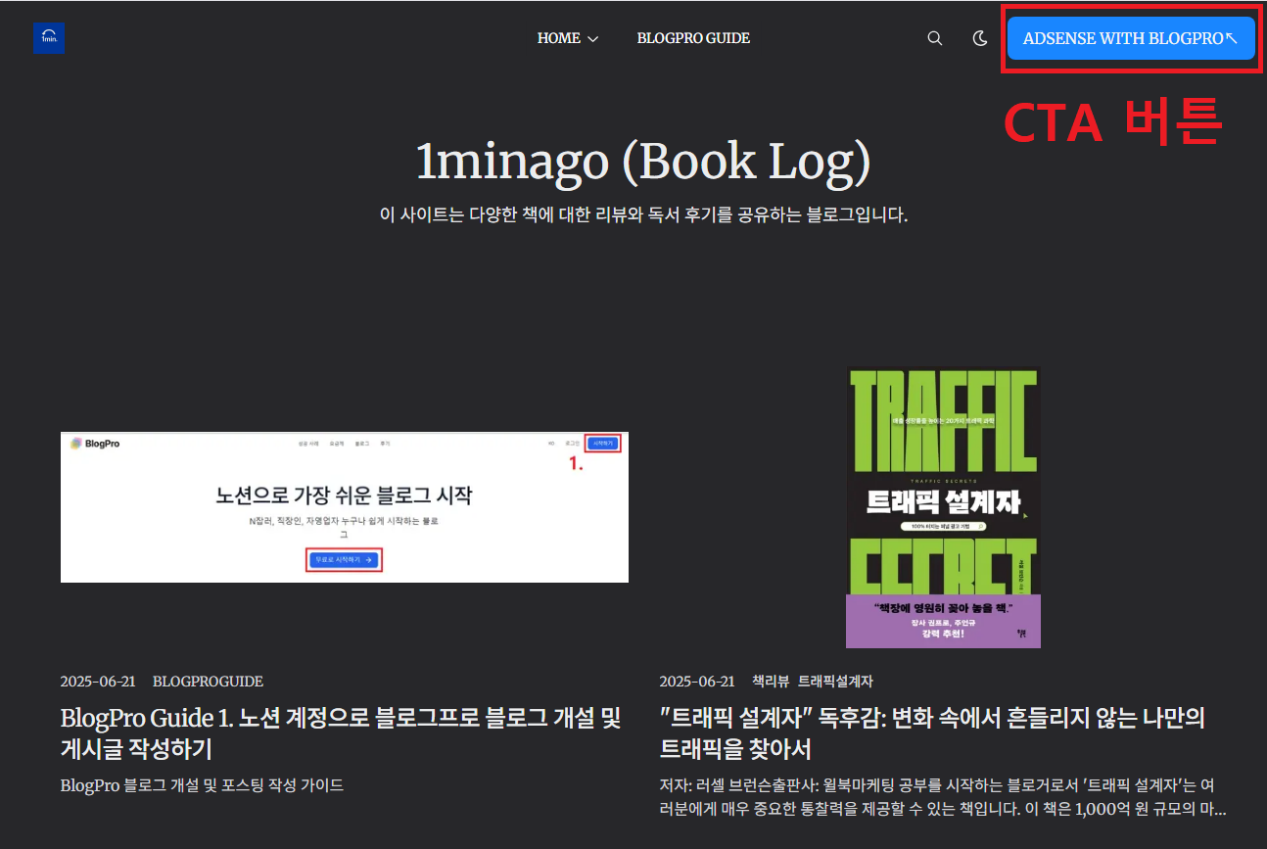The image size is (1267, 849).
Task: Select the BLOGPROGUIDE tag
Action: [208, 682]
